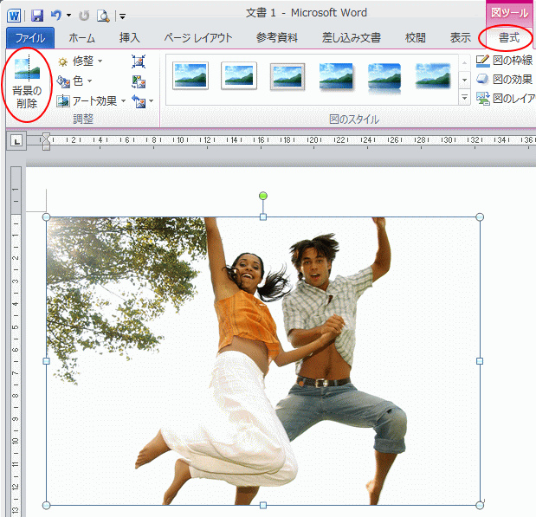Click the Redo/Repeat icon
The image size is (536, 517).
tap(84, 16)
